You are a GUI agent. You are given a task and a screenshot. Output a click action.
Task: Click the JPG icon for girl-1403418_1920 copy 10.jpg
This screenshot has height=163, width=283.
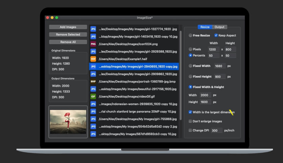[93, 37]
